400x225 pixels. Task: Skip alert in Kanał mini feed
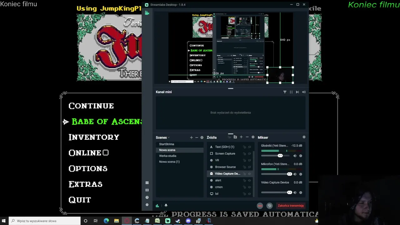(x=297, y=92)
